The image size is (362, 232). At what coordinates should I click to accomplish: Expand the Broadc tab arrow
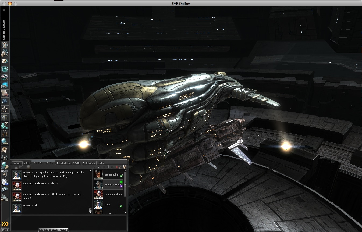84,163
